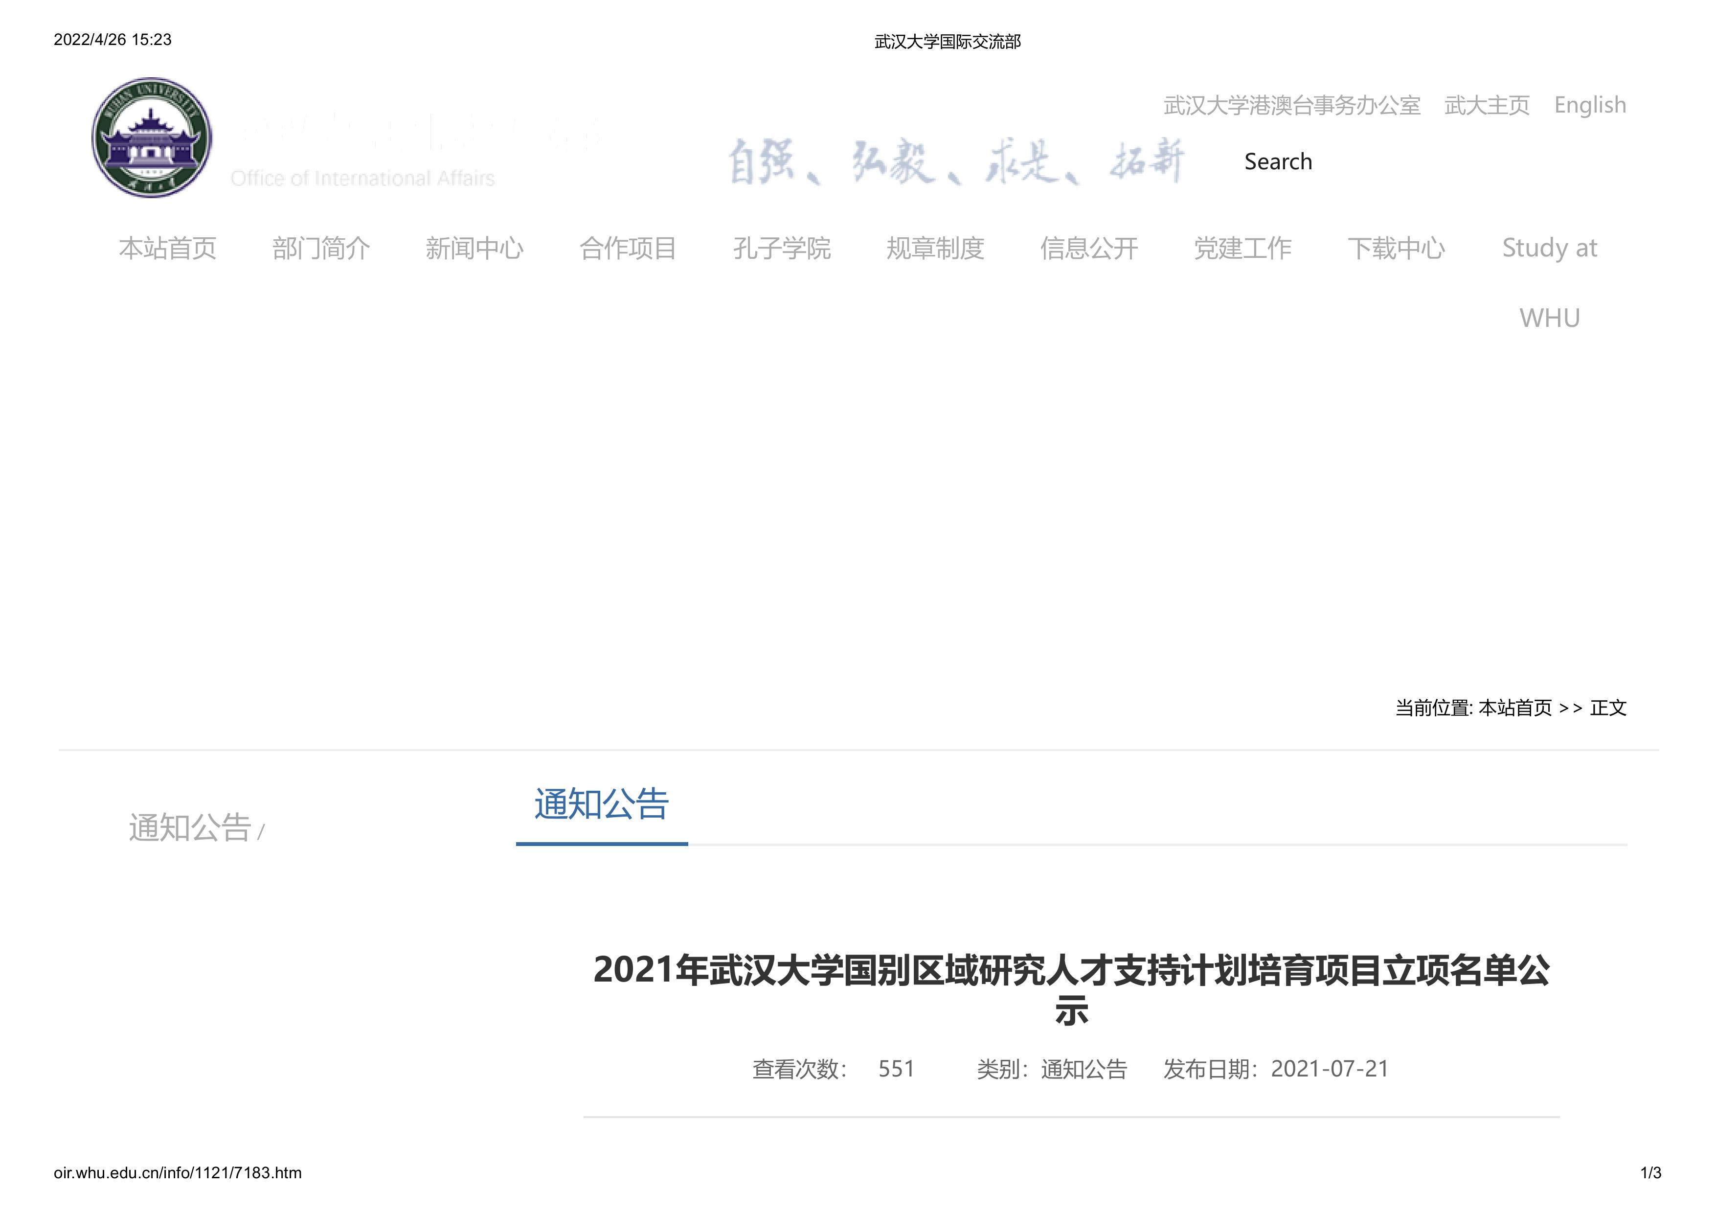The image size is (1716, 1213).
Task: Click the Search input field
Action: [x=1278, y=161]
